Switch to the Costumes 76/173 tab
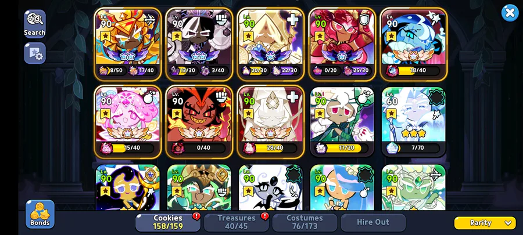Viewport: 523px width, 235px height. point(305,222)
